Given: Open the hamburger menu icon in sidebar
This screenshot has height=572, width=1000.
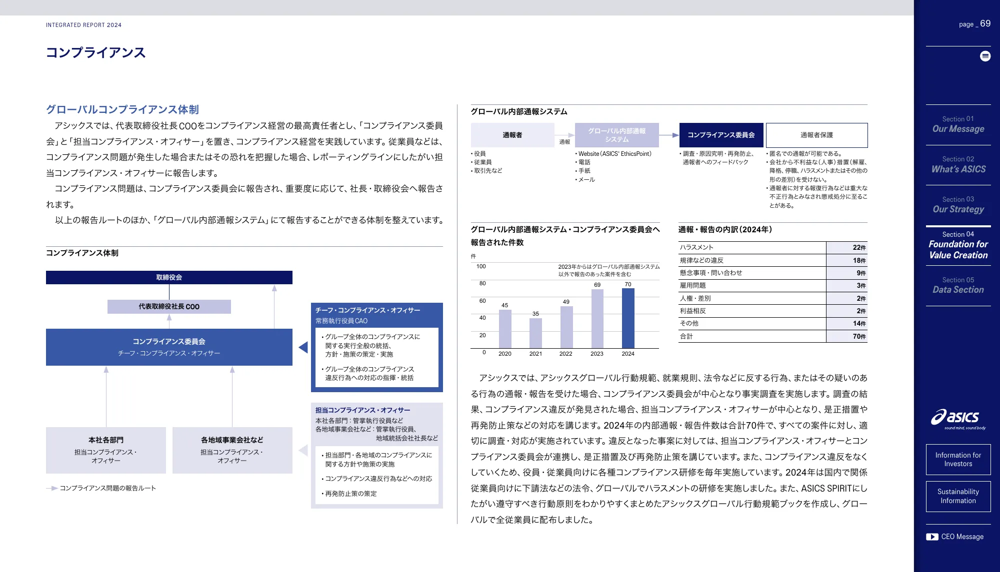Looking at the screenshot, I should [985, 56].
